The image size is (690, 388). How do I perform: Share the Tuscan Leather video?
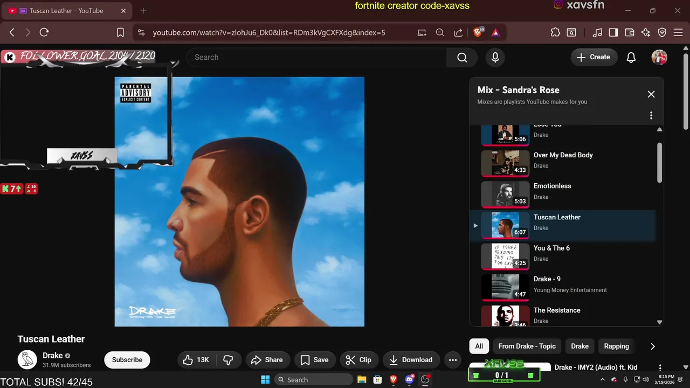[268, 359]
